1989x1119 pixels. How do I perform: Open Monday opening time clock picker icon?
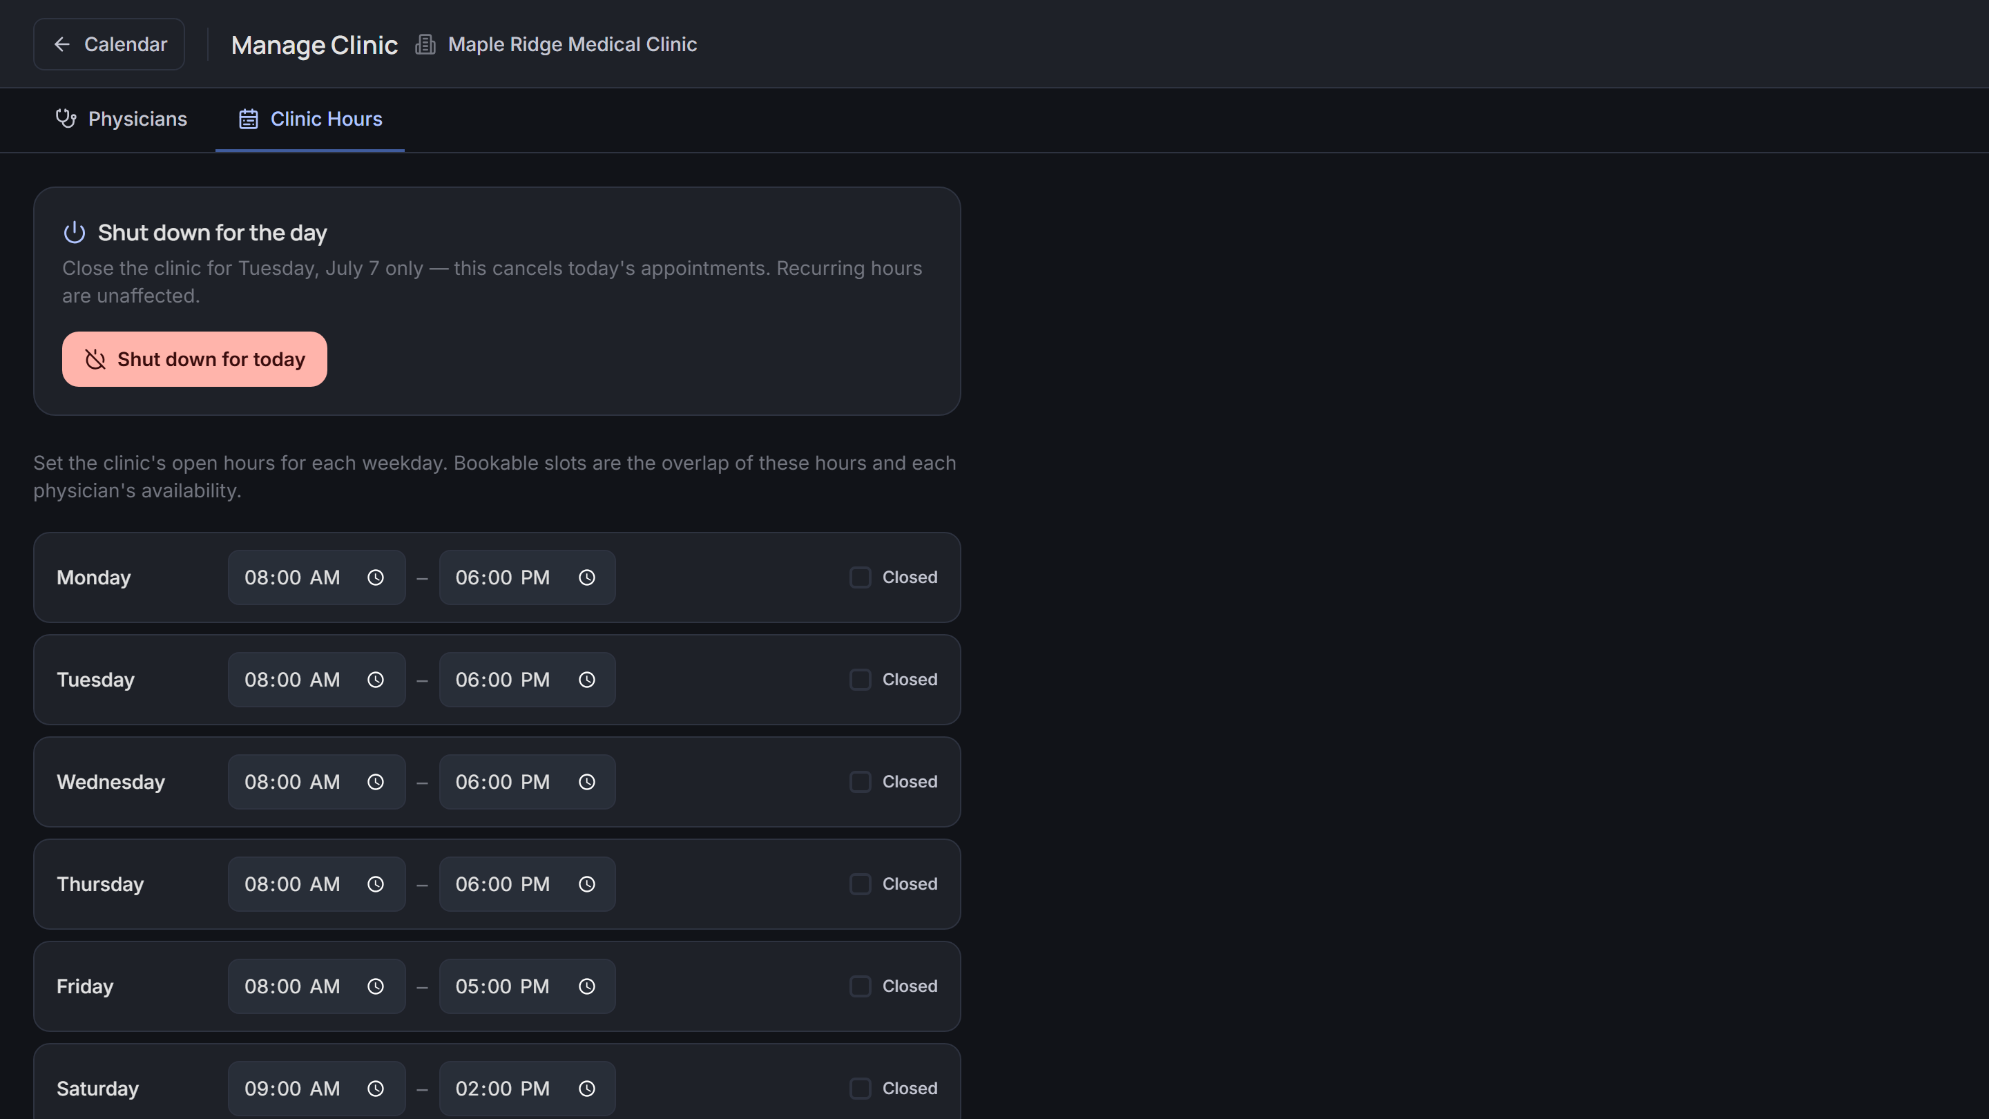[375, 577]
